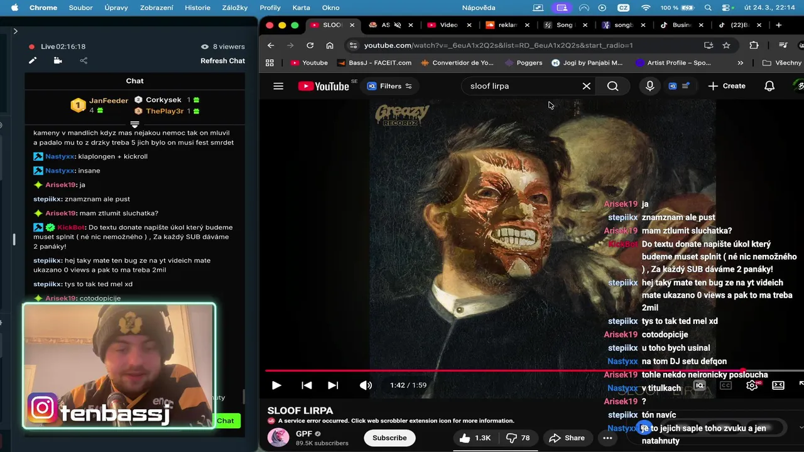Skip to previous video in player

(307, 385)
